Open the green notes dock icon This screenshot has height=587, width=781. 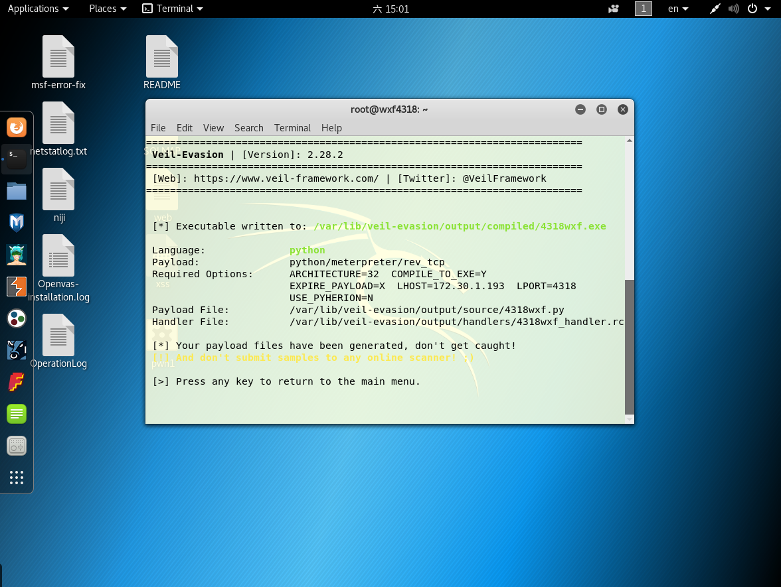pyautogui.click(x=17, y=414)
